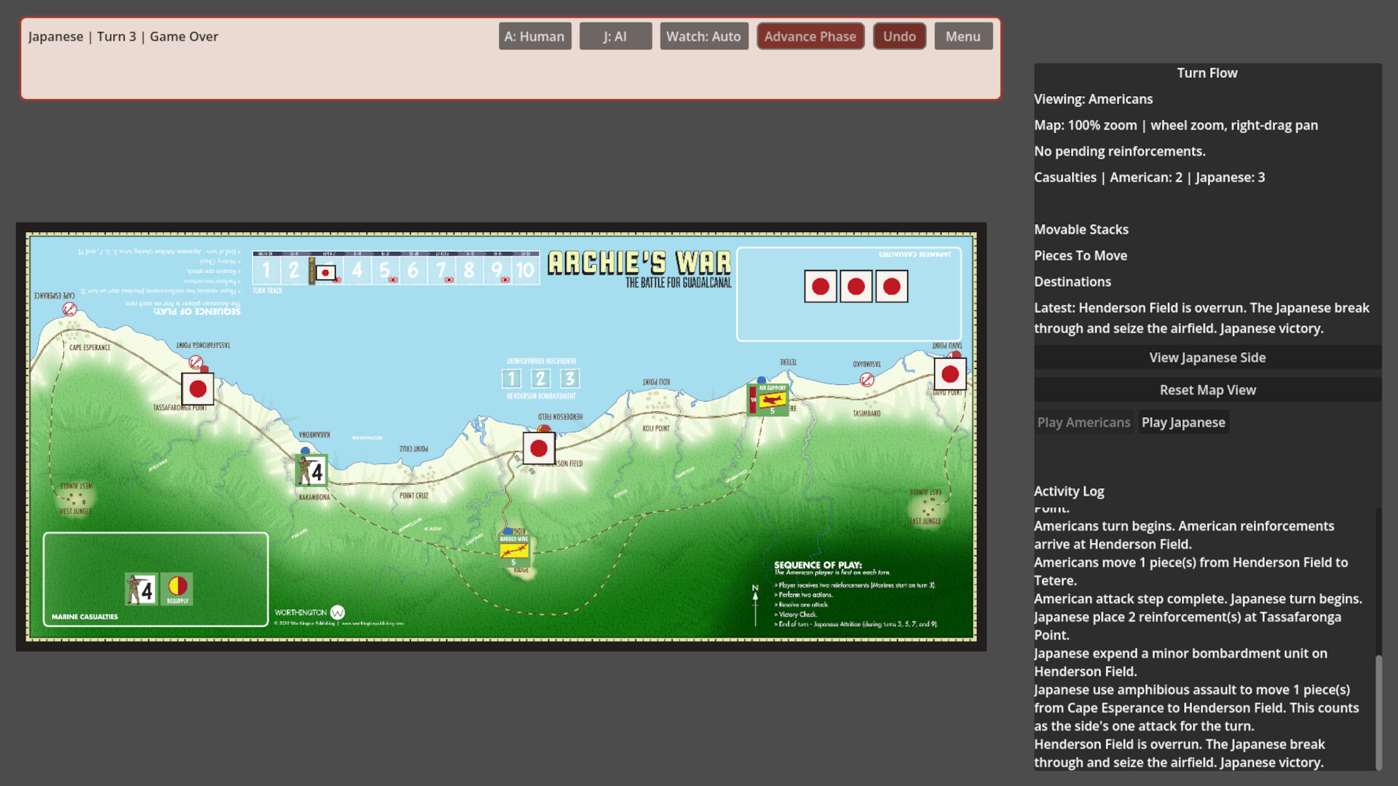
Task: Click the Advance Phase button
Action: point(810,36)
